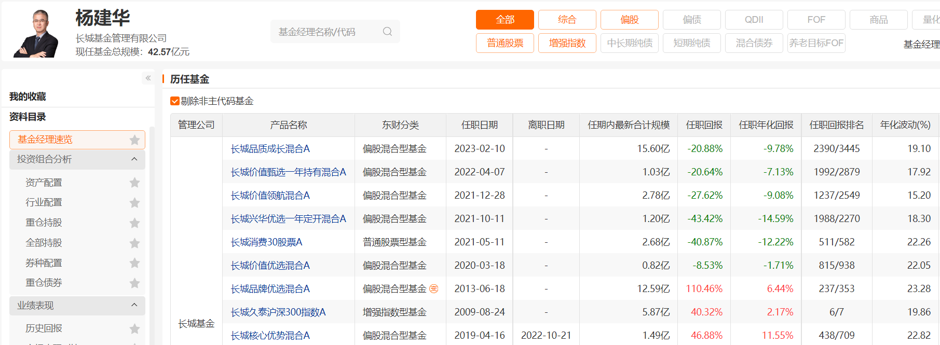Select the 全部 filter tab

pos(505,20)
